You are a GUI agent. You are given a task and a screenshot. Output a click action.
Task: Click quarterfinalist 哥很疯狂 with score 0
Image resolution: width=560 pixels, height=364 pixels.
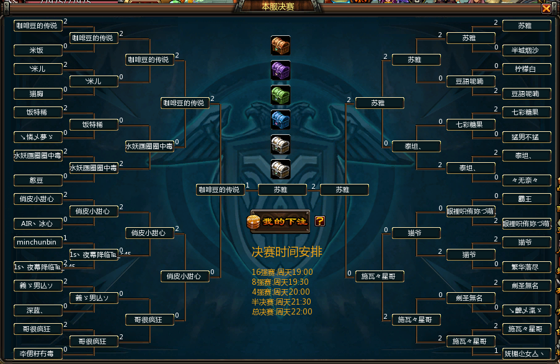[149, 320]
